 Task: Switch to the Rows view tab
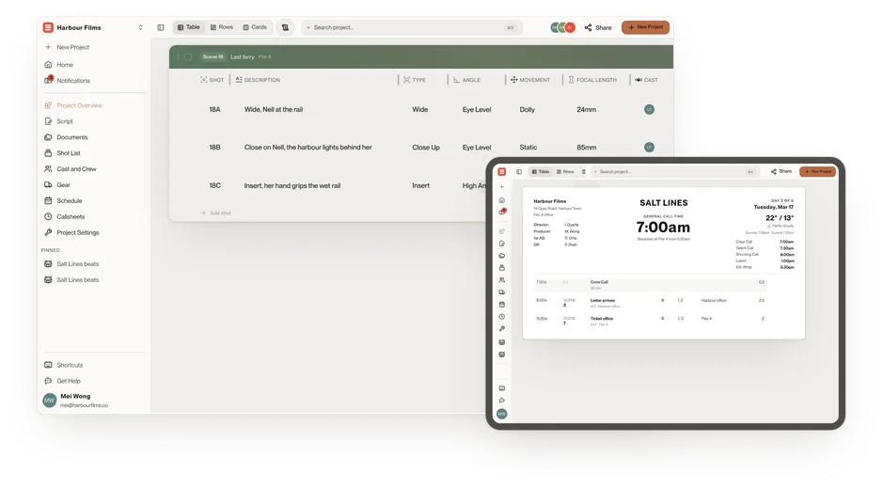(x=221, y=27)
